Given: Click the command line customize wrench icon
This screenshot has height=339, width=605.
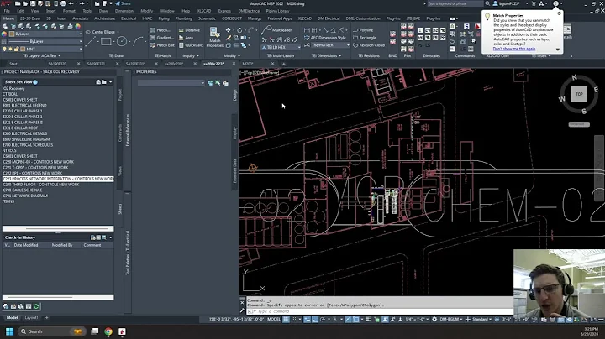Looking at the screenshot, I should click(x=242, y=310).
